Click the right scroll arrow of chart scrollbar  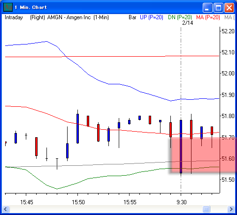[x=231, y=209]
